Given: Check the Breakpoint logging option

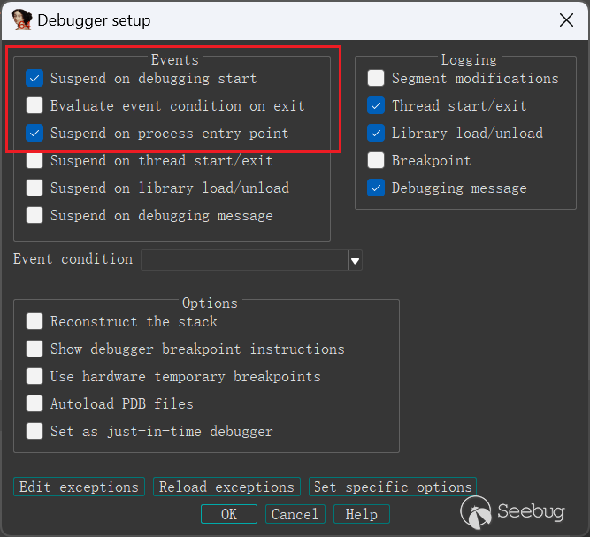Looking at the screenshot, I should [x=376, y=161].
